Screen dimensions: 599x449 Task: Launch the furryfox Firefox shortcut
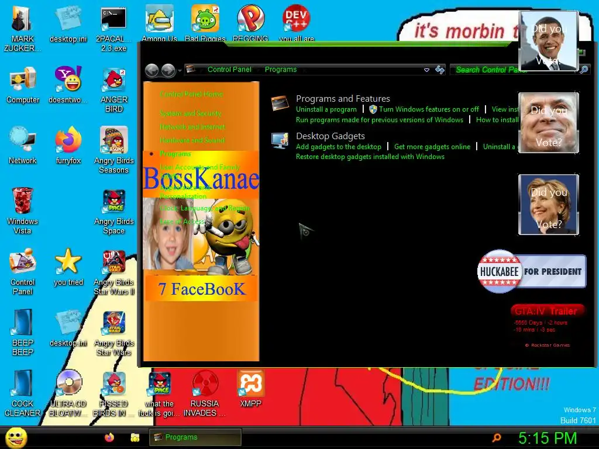pyautogui.click(x=68, y=146)
